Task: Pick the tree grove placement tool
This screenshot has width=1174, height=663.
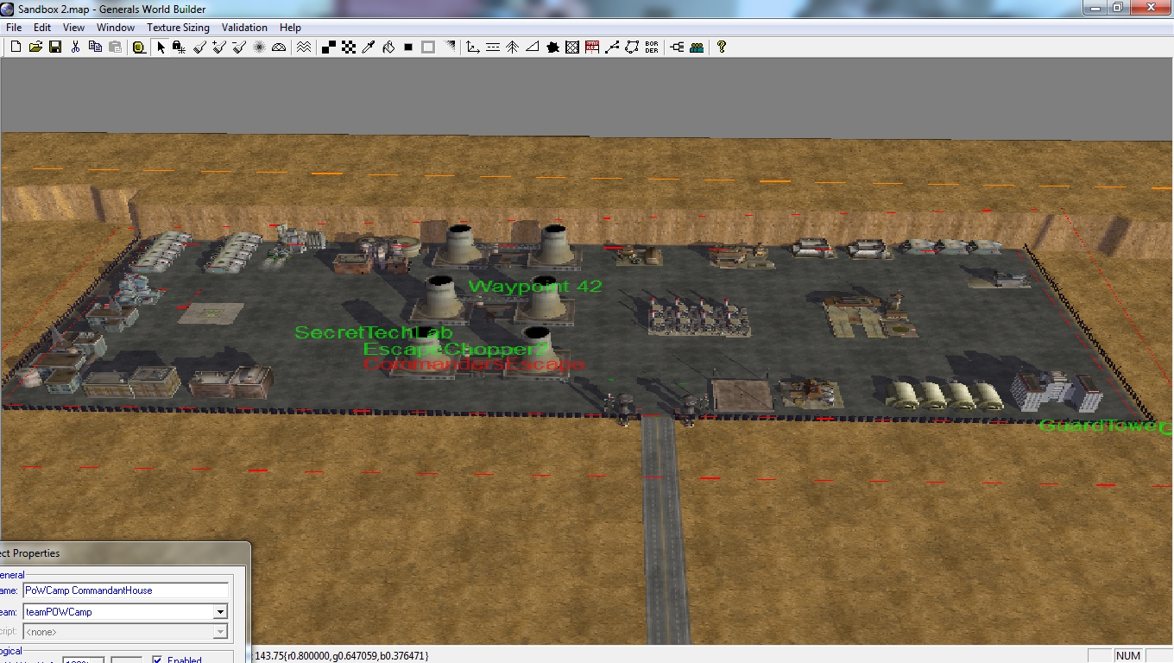Action: (x=512, y=47)
